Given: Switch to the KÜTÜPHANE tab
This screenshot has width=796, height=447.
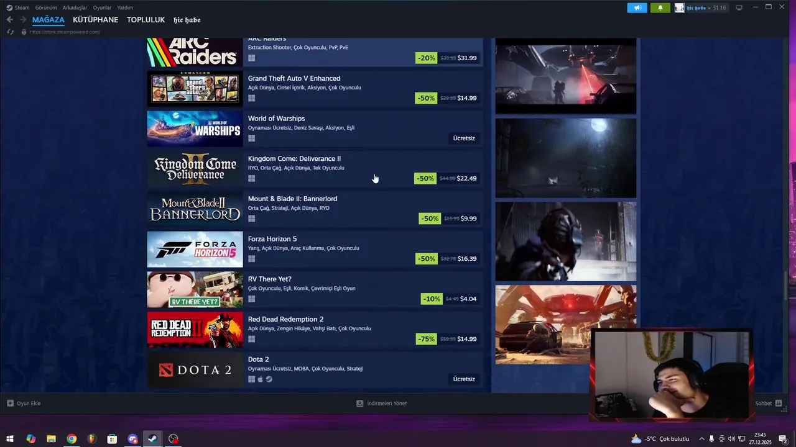Looking at the screenshot, I should click(x=96, y=20).
